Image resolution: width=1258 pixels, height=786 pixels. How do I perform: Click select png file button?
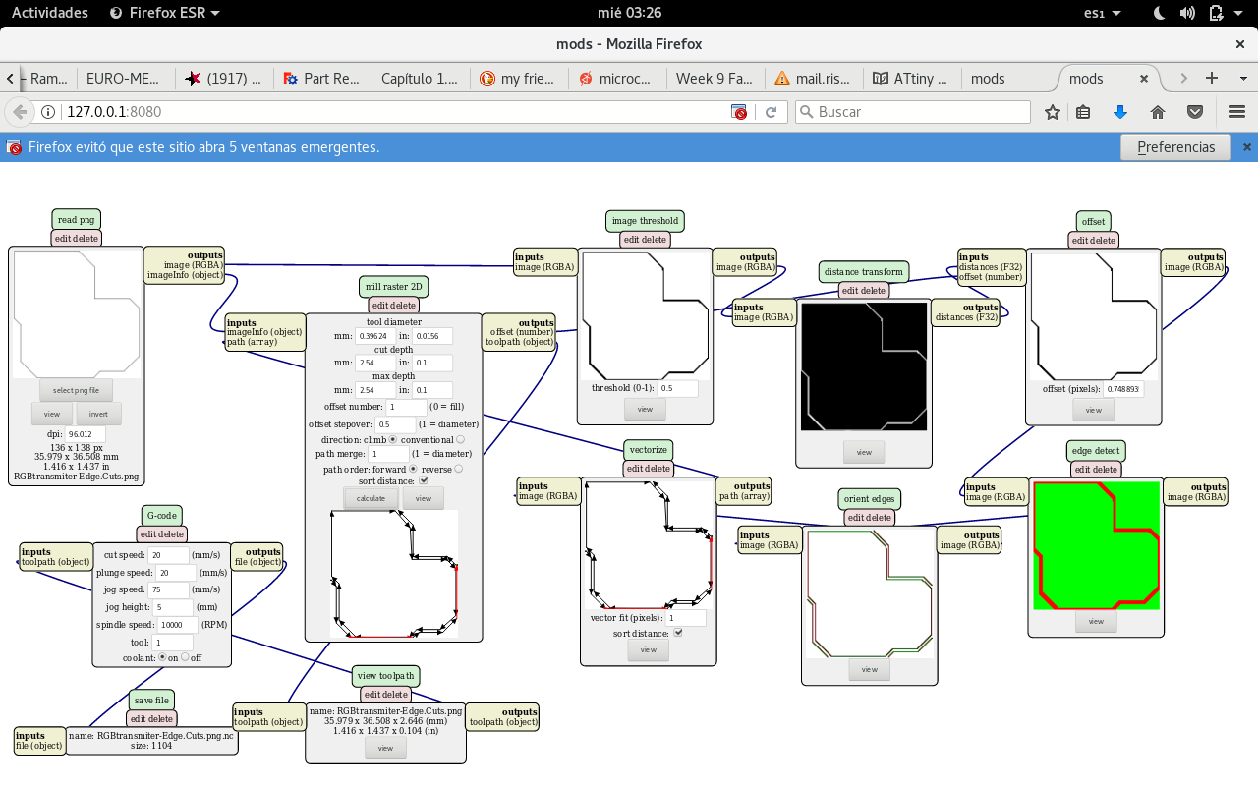76,390
